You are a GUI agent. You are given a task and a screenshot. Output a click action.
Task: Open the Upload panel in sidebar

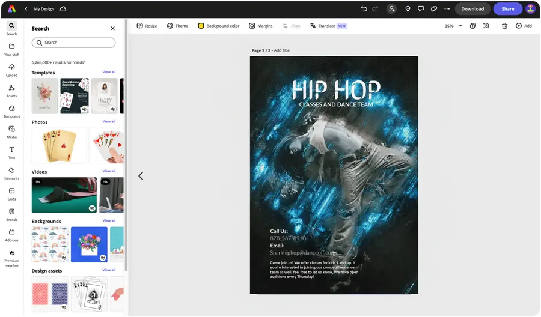11,70
